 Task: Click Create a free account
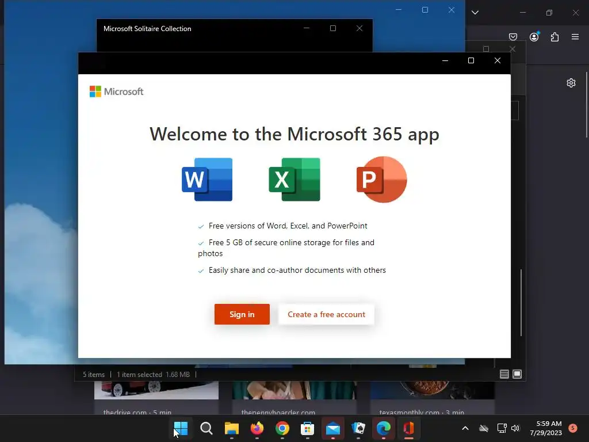point(326,314)
